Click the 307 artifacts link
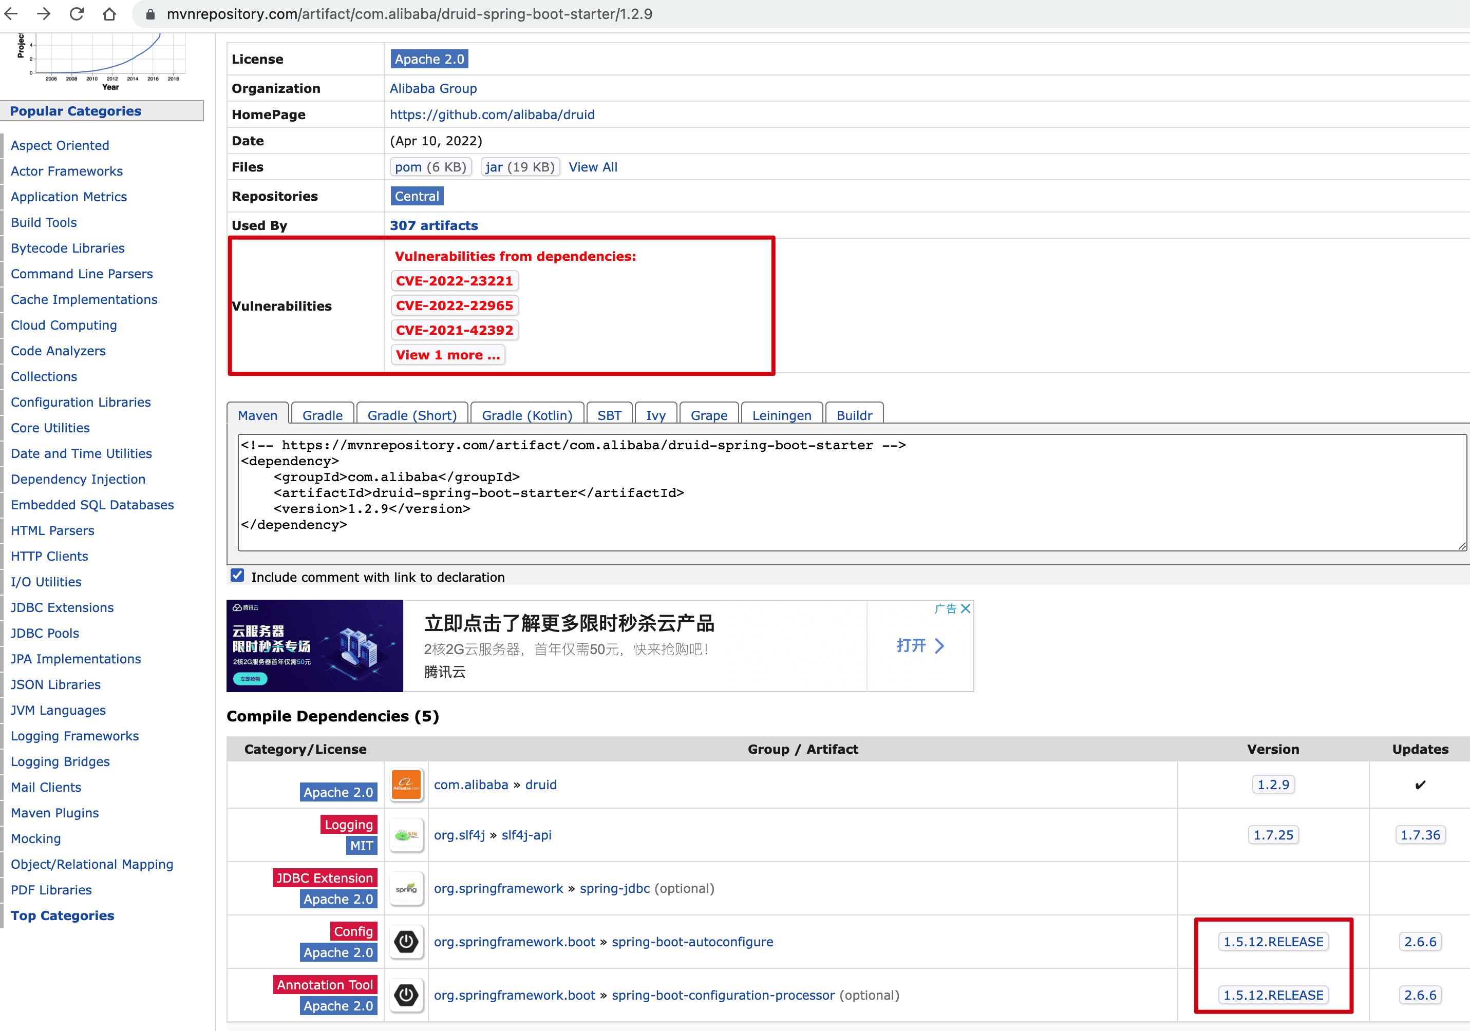The width and height of the screenshot is (1470, 1031). [x=434, y=225]
